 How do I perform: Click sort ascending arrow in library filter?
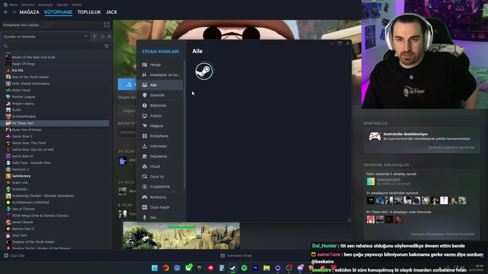click(95, 37)
